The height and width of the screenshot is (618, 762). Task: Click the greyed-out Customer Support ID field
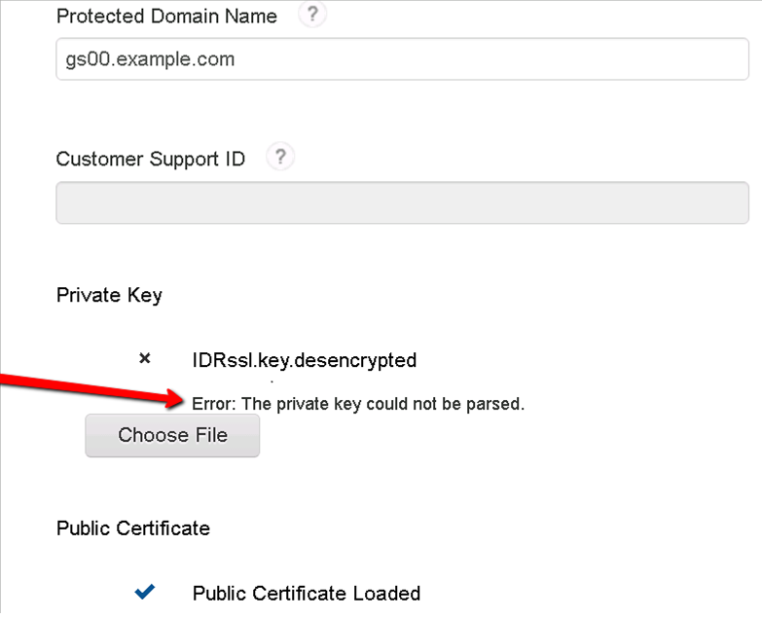pyautogui.click(x=401, y=201)
